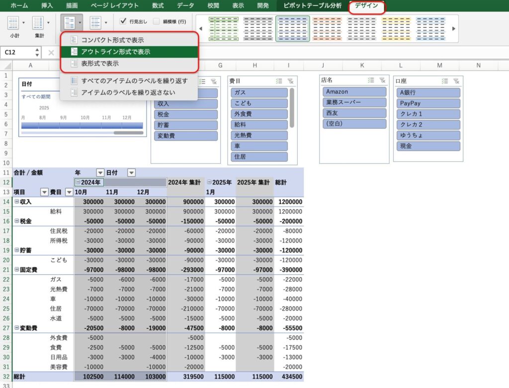This screenshot has height=388, width=509.
Task: Click cancel X icon in formula bar
Action: click(51, 52)
